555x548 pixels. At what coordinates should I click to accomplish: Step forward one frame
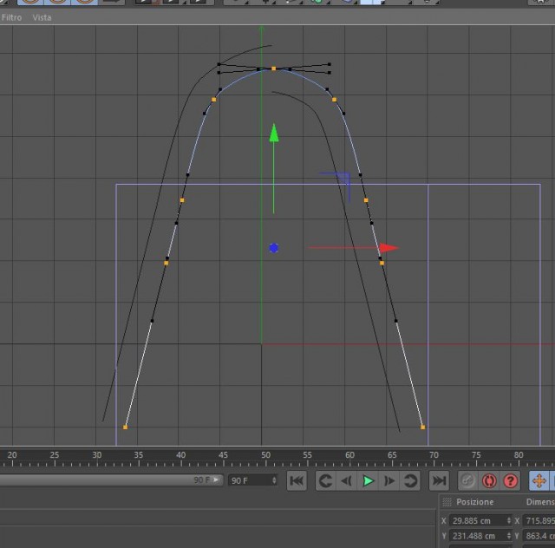pos(389,480)
